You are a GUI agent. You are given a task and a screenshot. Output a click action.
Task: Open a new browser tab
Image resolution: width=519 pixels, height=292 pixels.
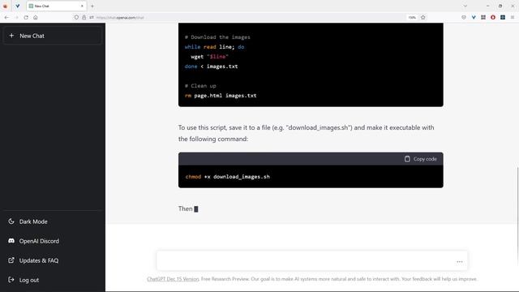coord(92,6)
